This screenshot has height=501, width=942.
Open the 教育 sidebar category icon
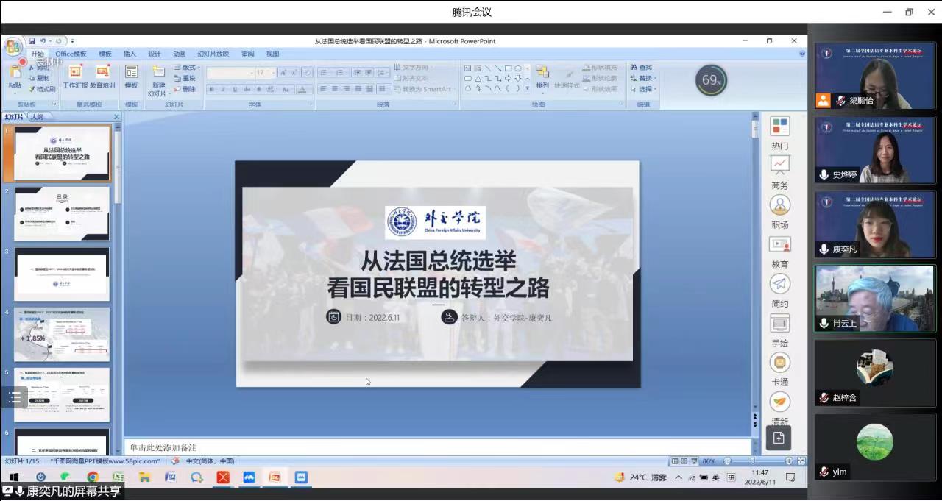click(x=779, y=245)
